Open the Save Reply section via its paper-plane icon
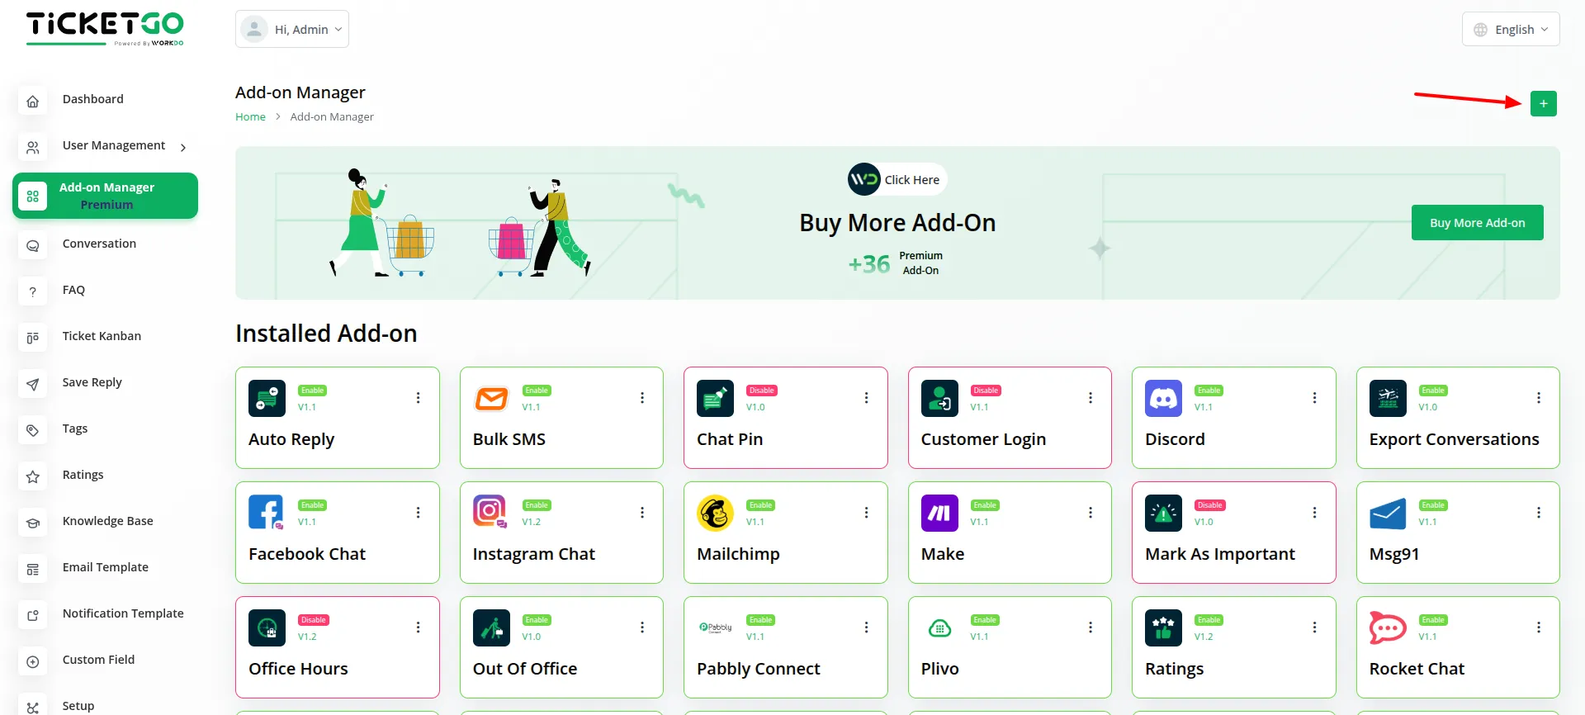This screenshot has height=715, width=1585. click(x=33, y=384)
